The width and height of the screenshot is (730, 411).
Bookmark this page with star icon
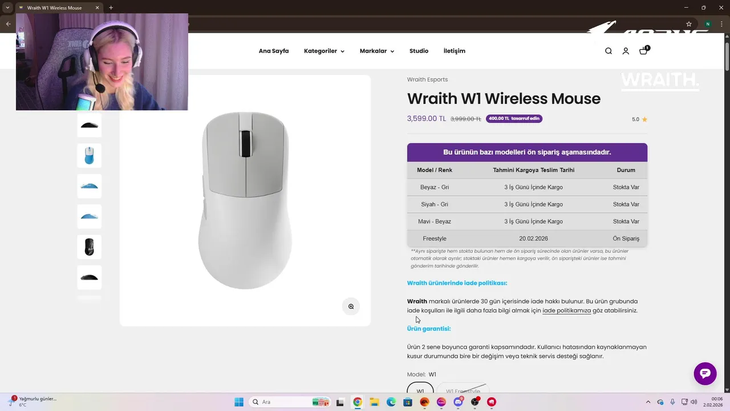[x=689, y=24]
